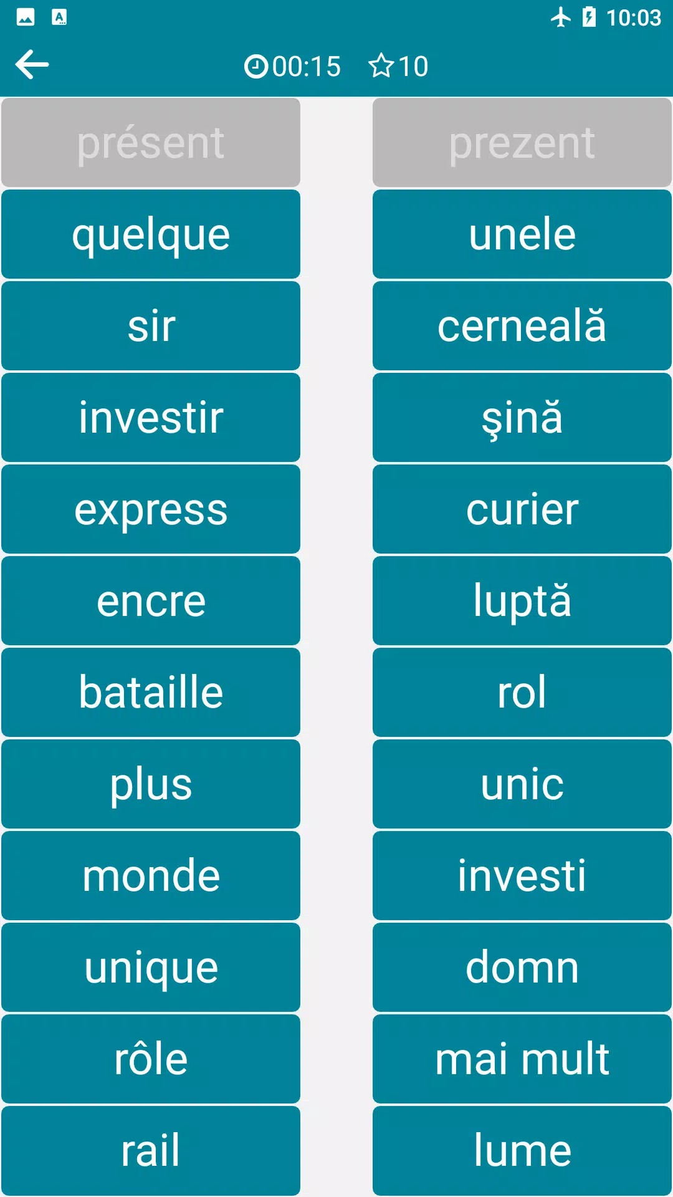This screenshot has width=673, height=1197.
Task: Tap the star score icon
Action: tap(381, 66)
